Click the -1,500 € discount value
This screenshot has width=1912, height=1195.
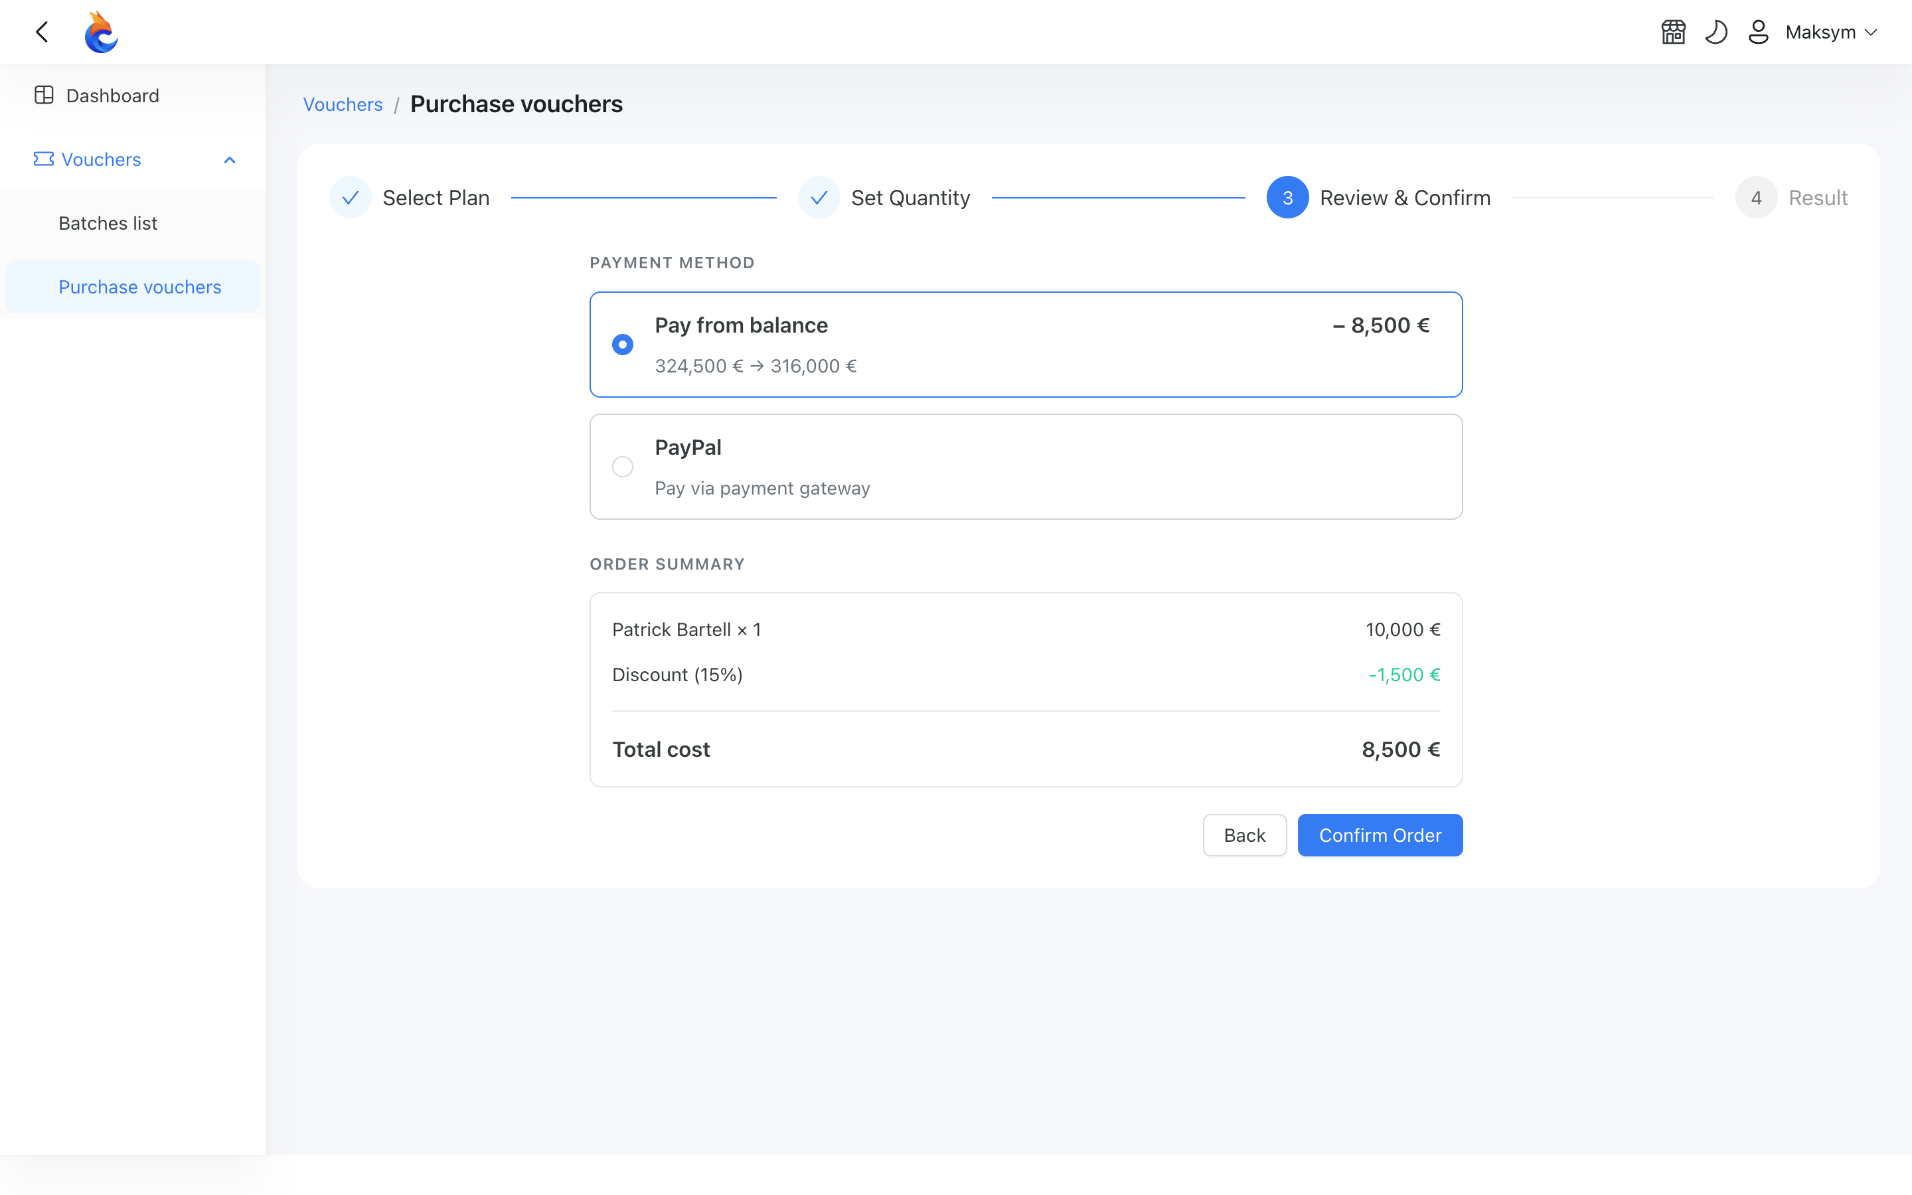1404,674
